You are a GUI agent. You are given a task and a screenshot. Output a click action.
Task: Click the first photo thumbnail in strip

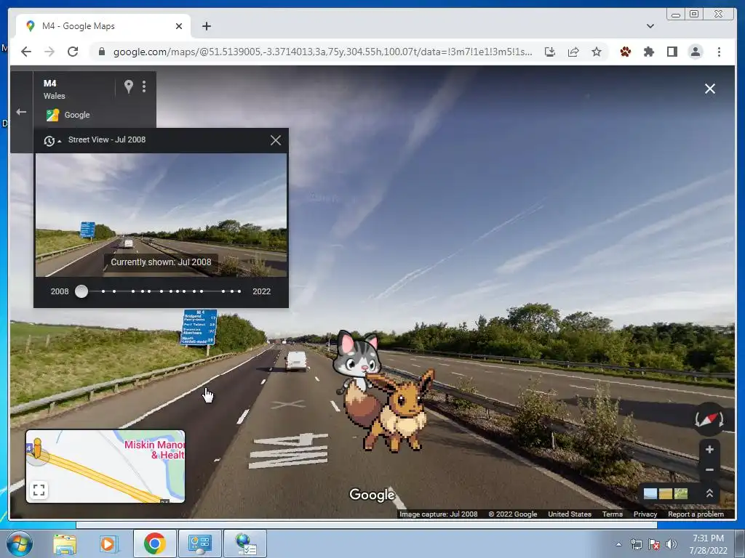(x=650, y=493)
